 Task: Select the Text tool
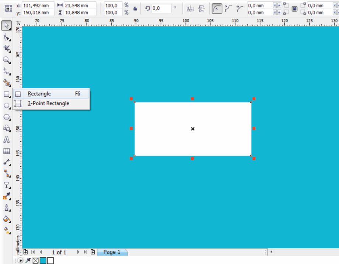pyautogui.click(x=7, y=140)
